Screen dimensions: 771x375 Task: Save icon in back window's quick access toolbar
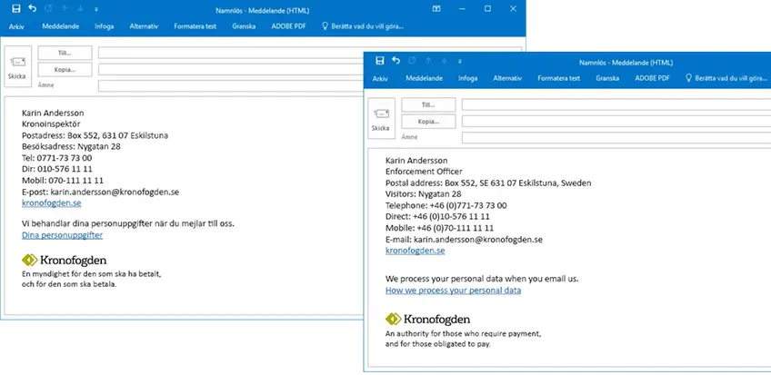pyautogui.click(x=16, y=8)
